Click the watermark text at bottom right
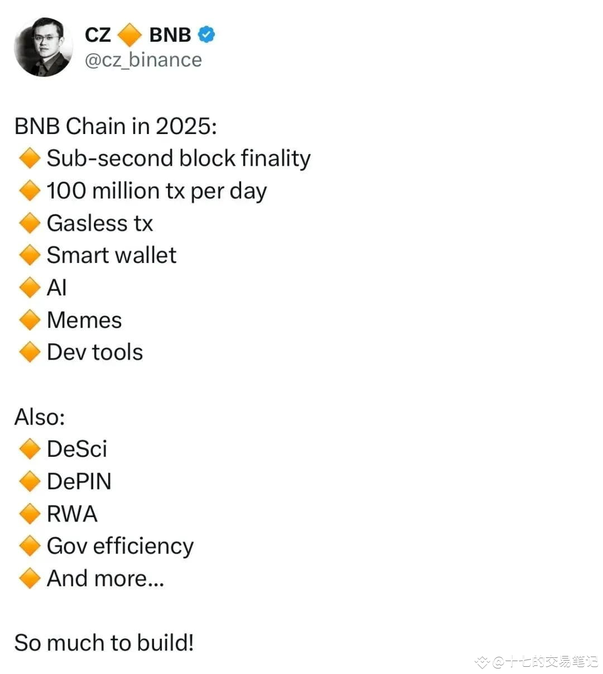The height and width of the screenshot is (674, 603). 536,662
